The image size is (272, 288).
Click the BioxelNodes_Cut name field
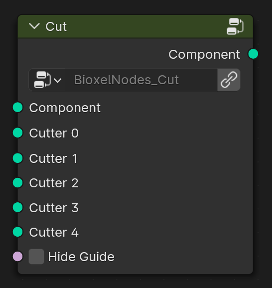141,80
